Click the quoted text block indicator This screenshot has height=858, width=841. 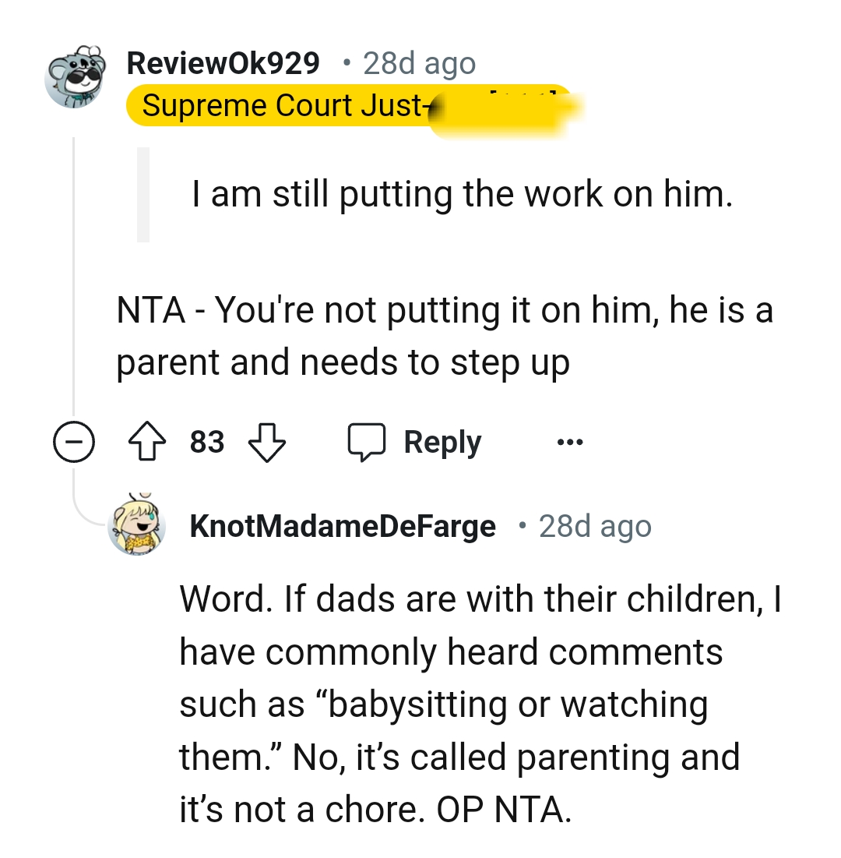click(x=142, y=195)
